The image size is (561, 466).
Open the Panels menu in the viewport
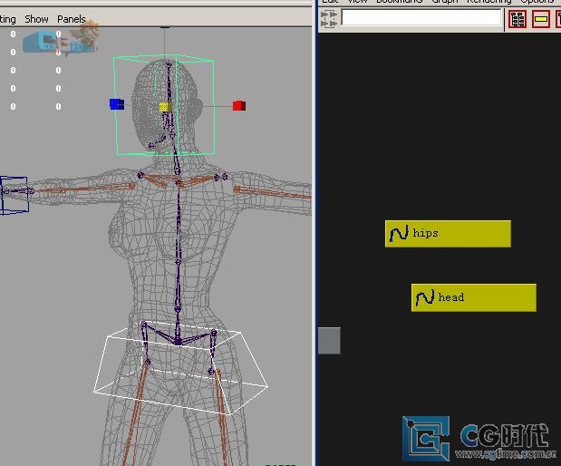pyautogui.click(x=72, y=19)
